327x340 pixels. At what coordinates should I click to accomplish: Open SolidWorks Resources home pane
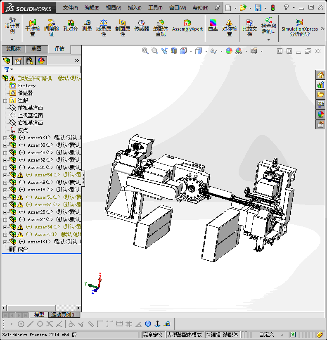320,75
